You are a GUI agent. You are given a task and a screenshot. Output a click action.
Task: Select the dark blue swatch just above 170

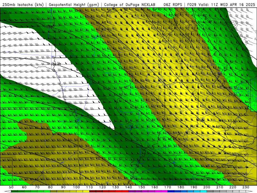[171, 191]
